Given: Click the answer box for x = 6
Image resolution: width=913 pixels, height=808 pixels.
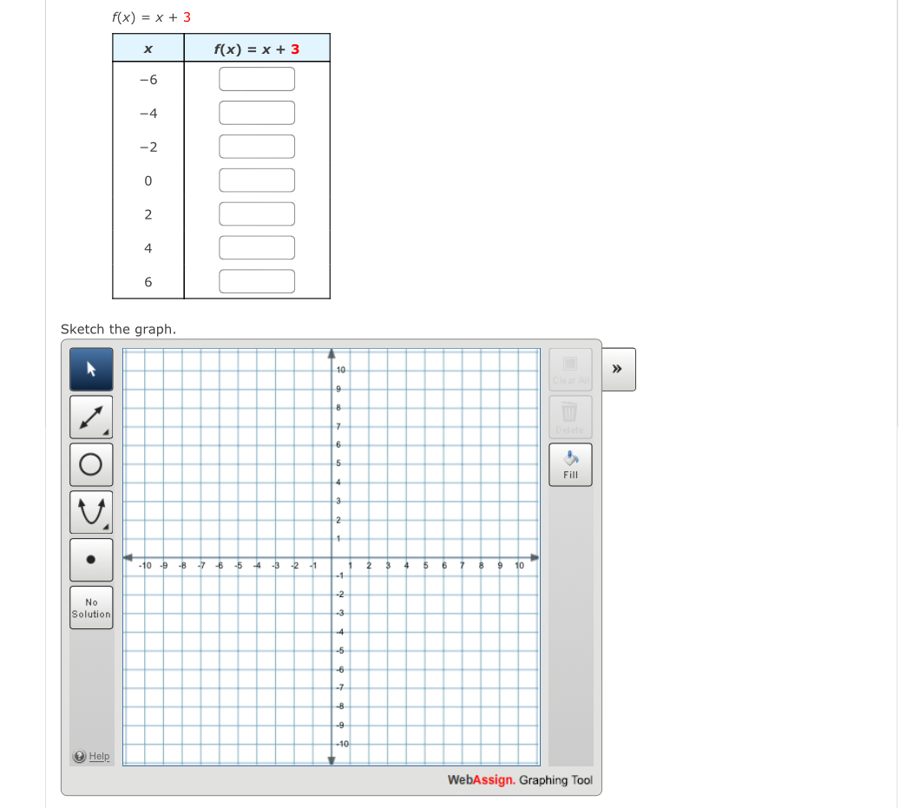Looking at the screenshot, I should (x=257, y=280).
